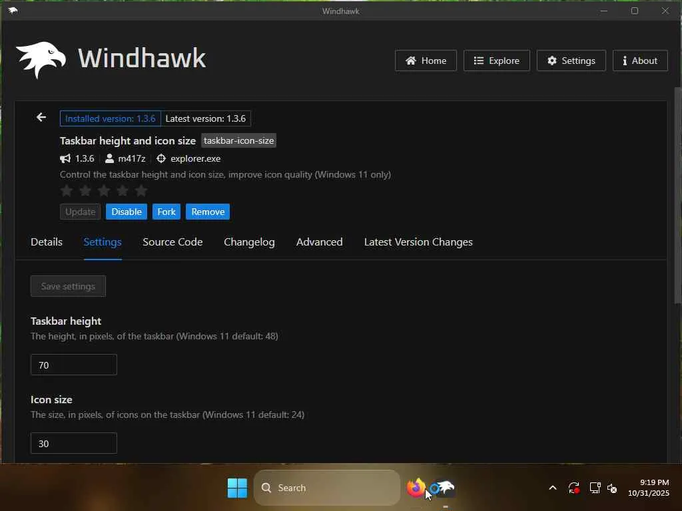Click the Taskbar height description mentioning default 48

pos(155,336)
